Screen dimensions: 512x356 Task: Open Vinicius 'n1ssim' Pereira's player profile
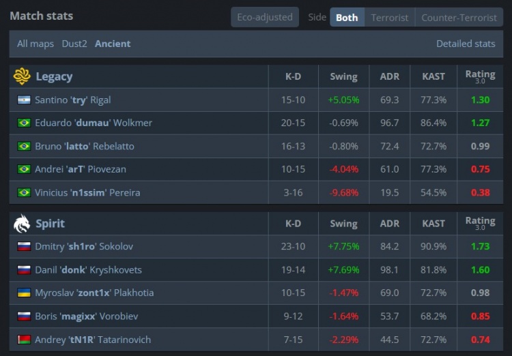(87, 192)
